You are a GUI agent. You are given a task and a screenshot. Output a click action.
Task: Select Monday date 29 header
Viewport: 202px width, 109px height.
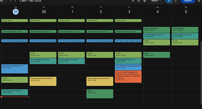[x=16, y=12]
